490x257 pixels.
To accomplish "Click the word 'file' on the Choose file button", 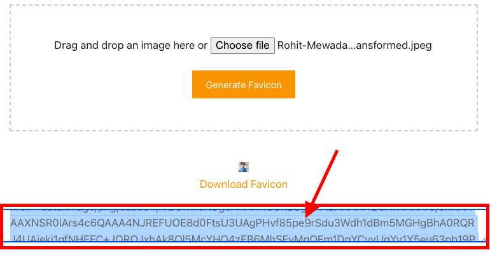I will point(263,46).
